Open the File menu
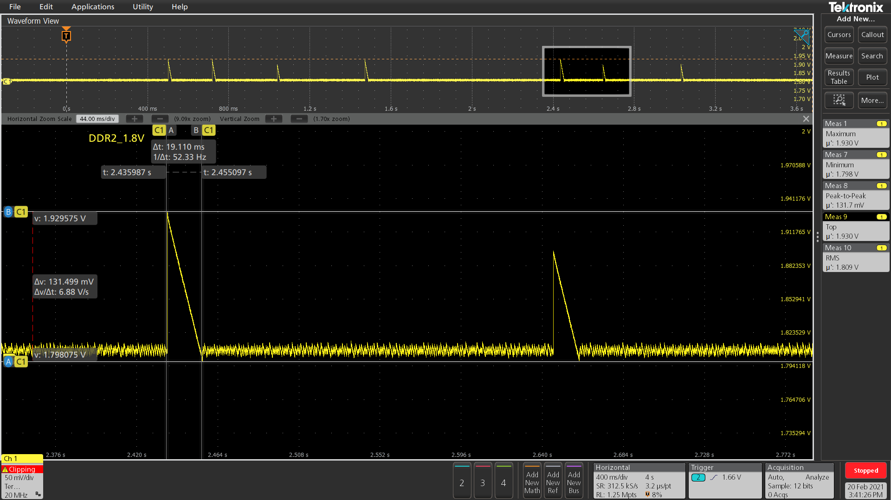 pyautogui.click(x=15, y=6)
